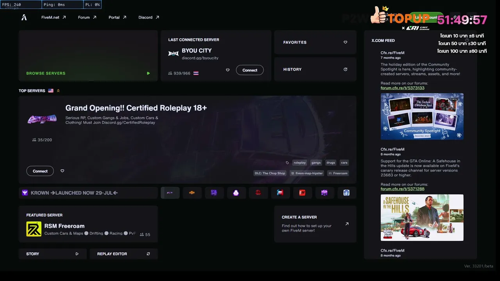Viewport: 500px width, 281px height.
Task: Click the arrow icon on Create a Server
Action: pyautogui.click(x=347, y=224)
